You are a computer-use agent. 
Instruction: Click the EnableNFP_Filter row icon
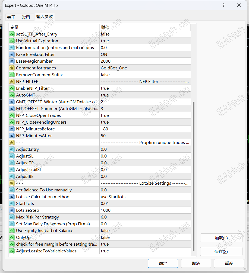12,88
